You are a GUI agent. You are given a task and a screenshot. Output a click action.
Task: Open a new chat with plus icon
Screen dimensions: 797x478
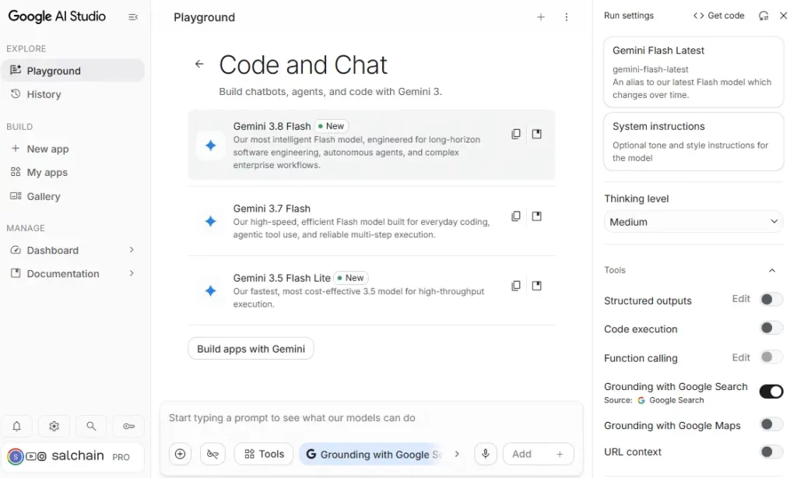click(x=541, y=17)
